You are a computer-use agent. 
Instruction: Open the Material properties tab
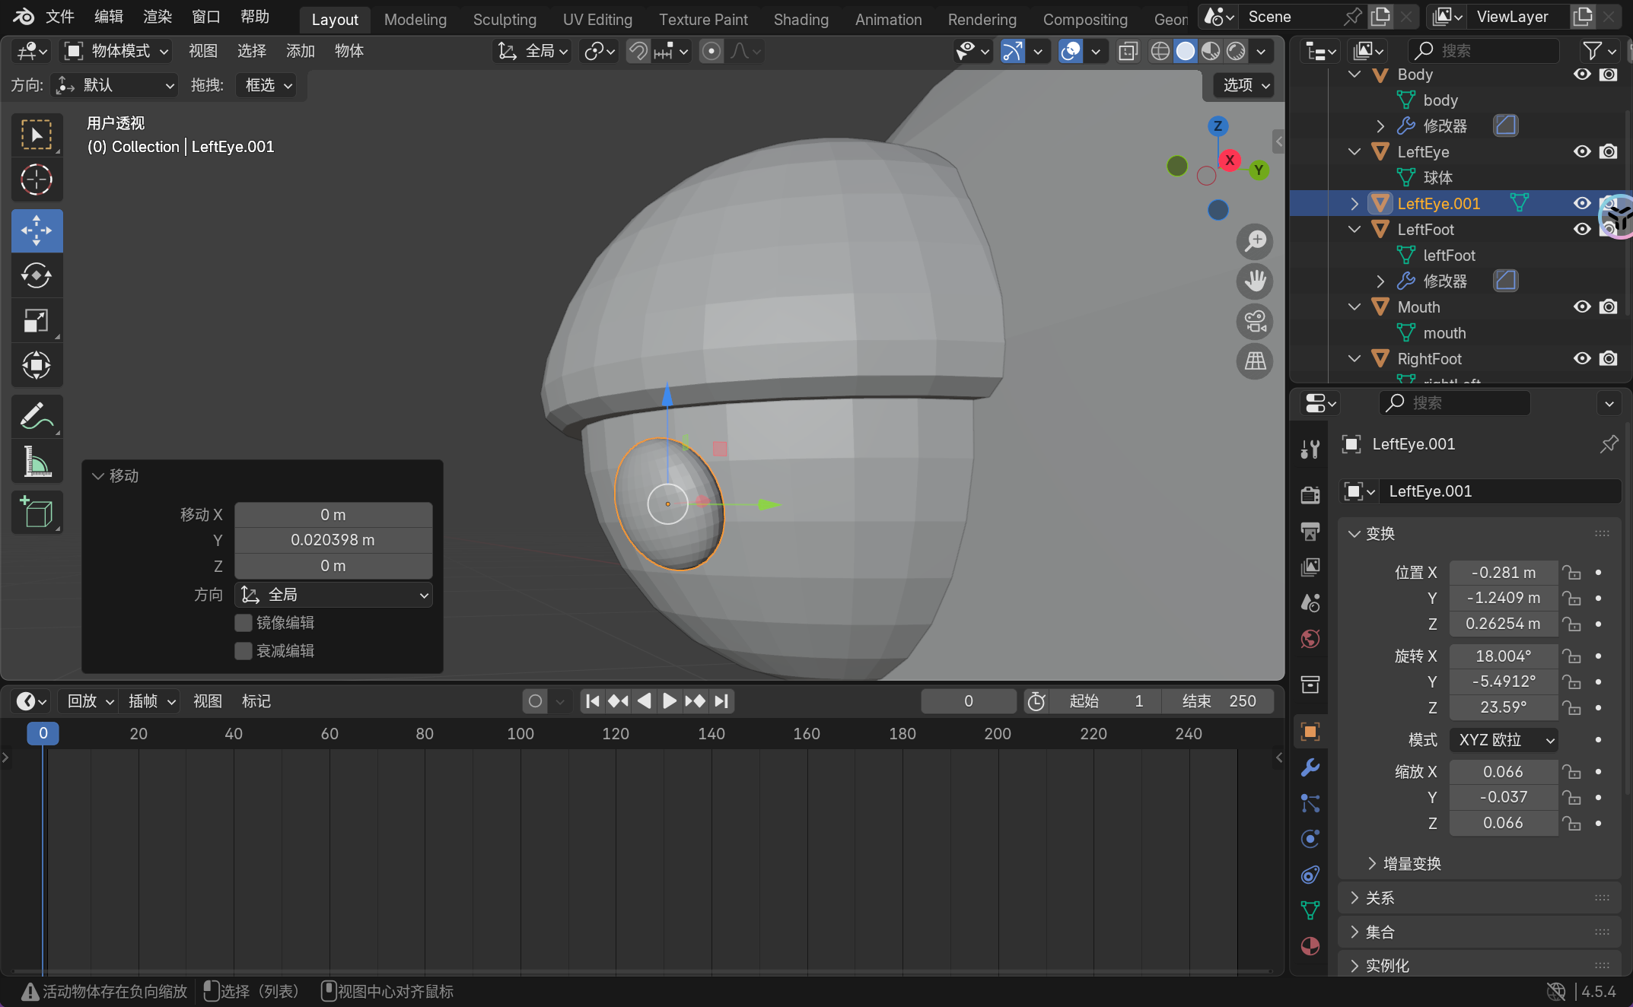pyautogui.click(x=1310, y=945)
